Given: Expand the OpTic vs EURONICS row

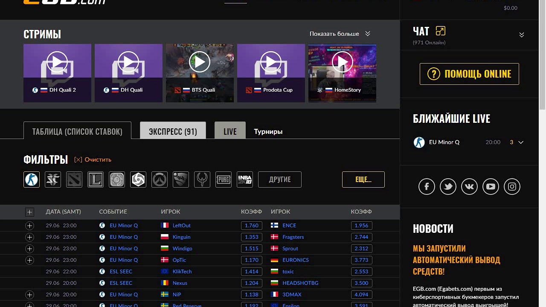Looking at the screenshot, I should click(x=29, y=260).
